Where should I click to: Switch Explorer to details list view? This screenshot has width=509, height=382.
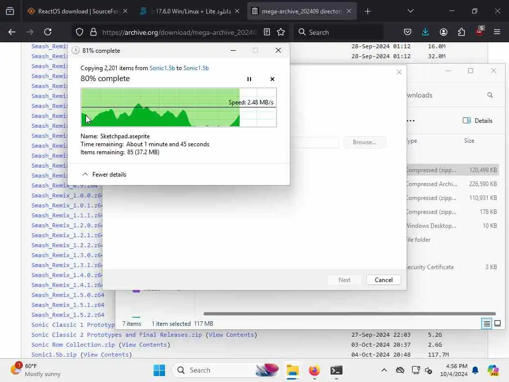pyautogui.click(x=487, y=323)
